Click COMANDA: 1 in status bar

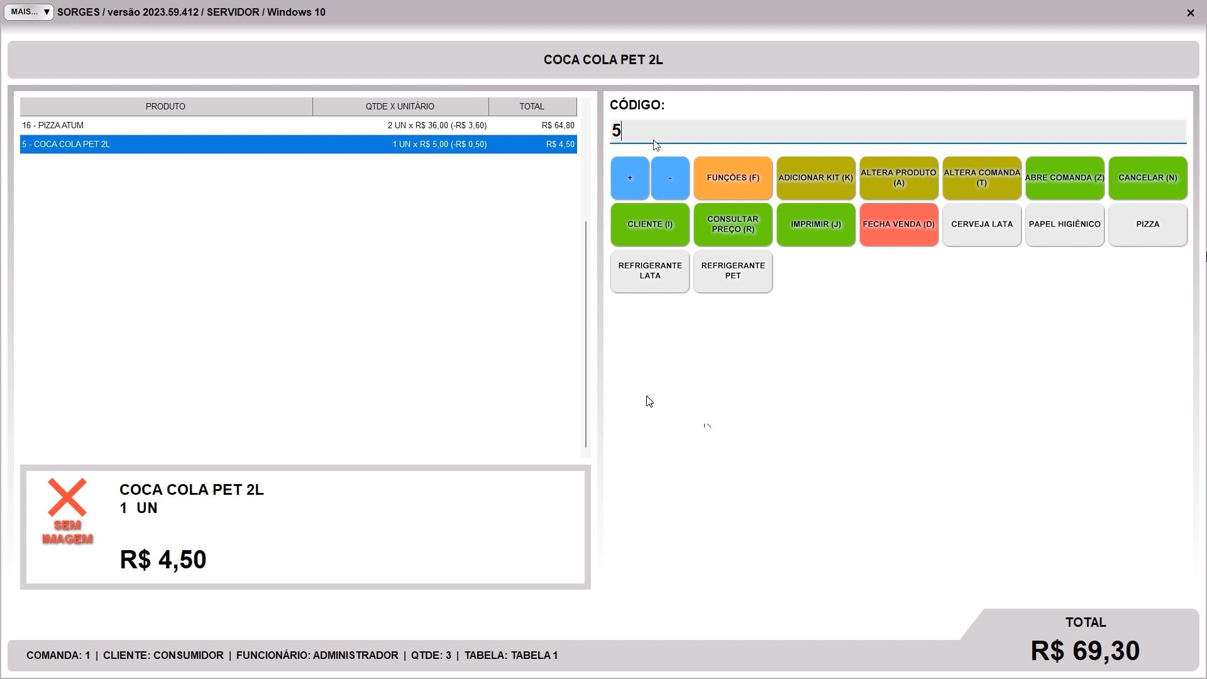click(x=58, y=655)
